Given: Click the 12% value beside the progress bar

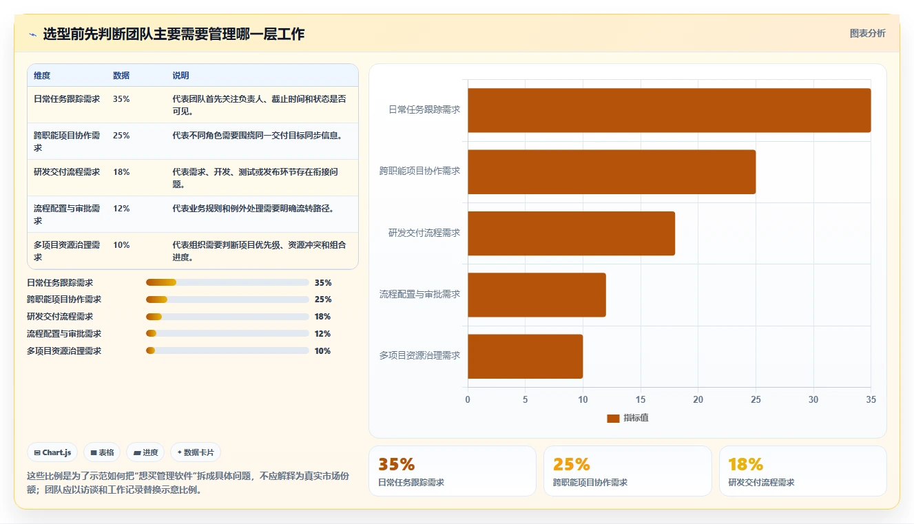Looking at the screenshot, I should coord(323,334).
